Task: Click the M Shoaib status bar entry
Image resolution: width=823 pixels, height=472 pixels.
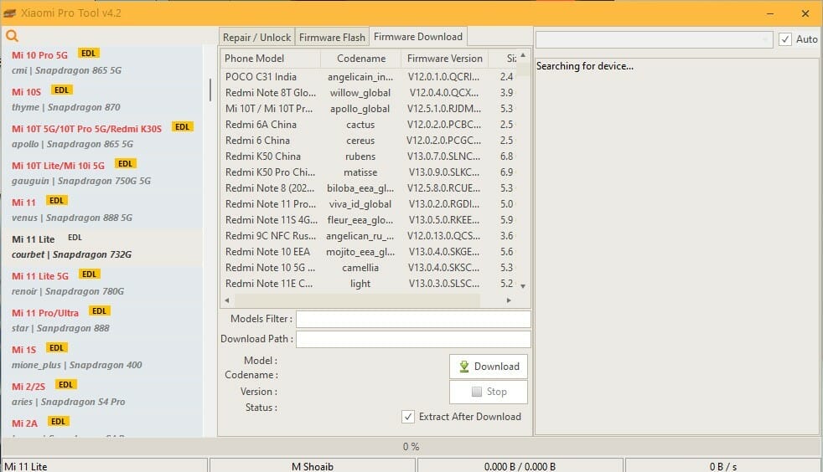Action: pyautogui.click(x=313, y=466)
